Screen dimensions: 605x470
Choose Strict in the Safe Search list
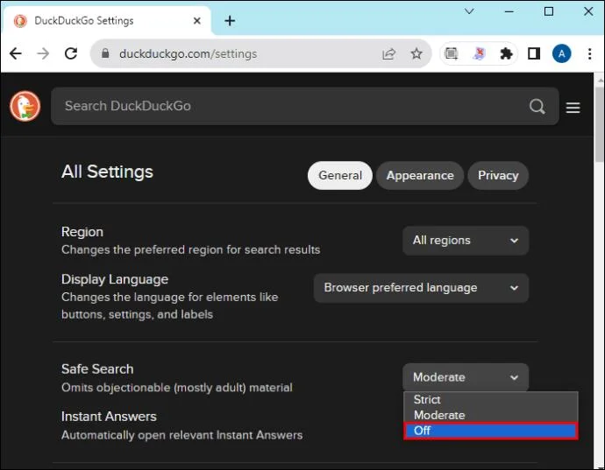point(490,399)
